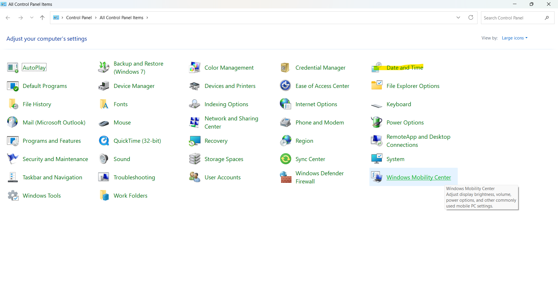558x296 pixels.
Task: Select All Control Panel Items breadcrumb
Action: point(121,18)
